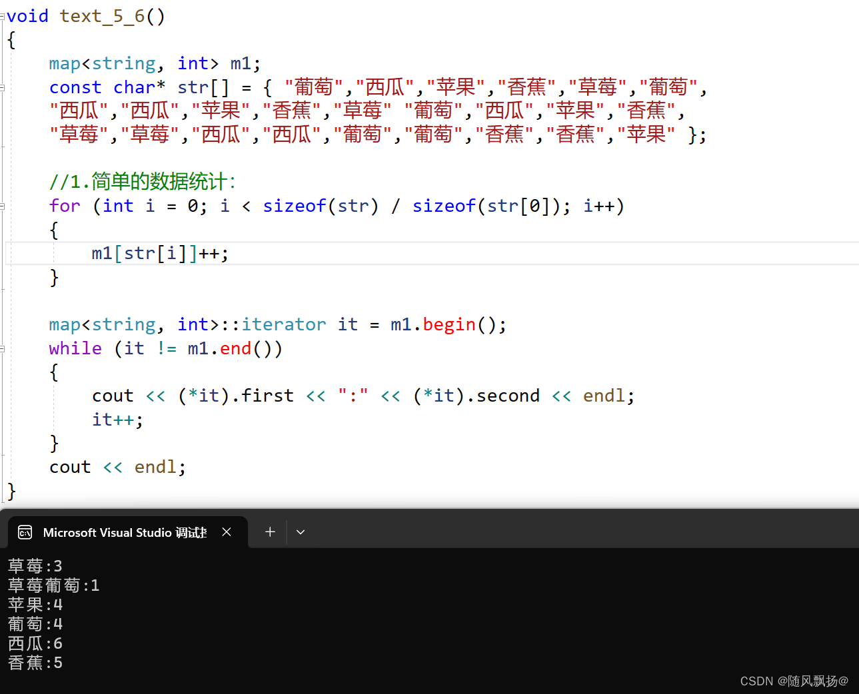This screenshot has width=859, height=694.
Task: Click the 'end' call in m1.end()
Action: [x=236, y=349]
